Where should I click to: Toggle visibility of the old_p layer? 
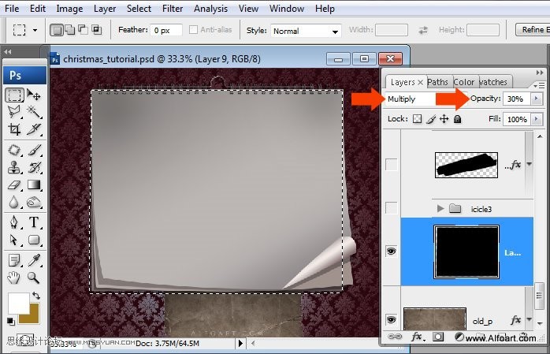[392, 319]
